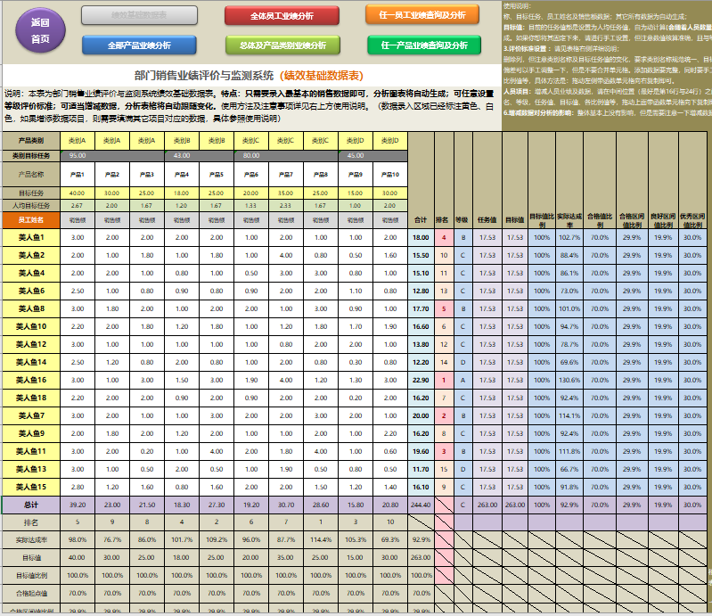Open the orange 任一员工业绩查询及分析 button
The width and height of the screenshot is (712, 616).
(x=422, y=15)
